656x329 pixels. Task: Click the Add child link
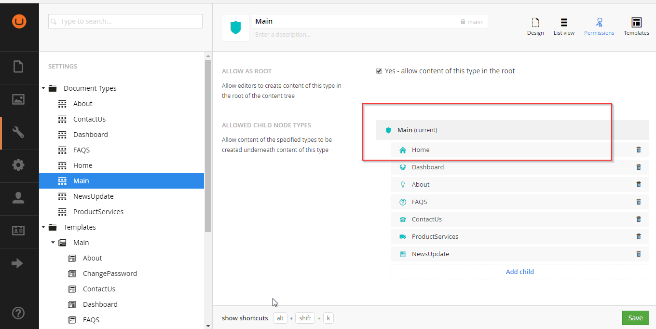520,272
